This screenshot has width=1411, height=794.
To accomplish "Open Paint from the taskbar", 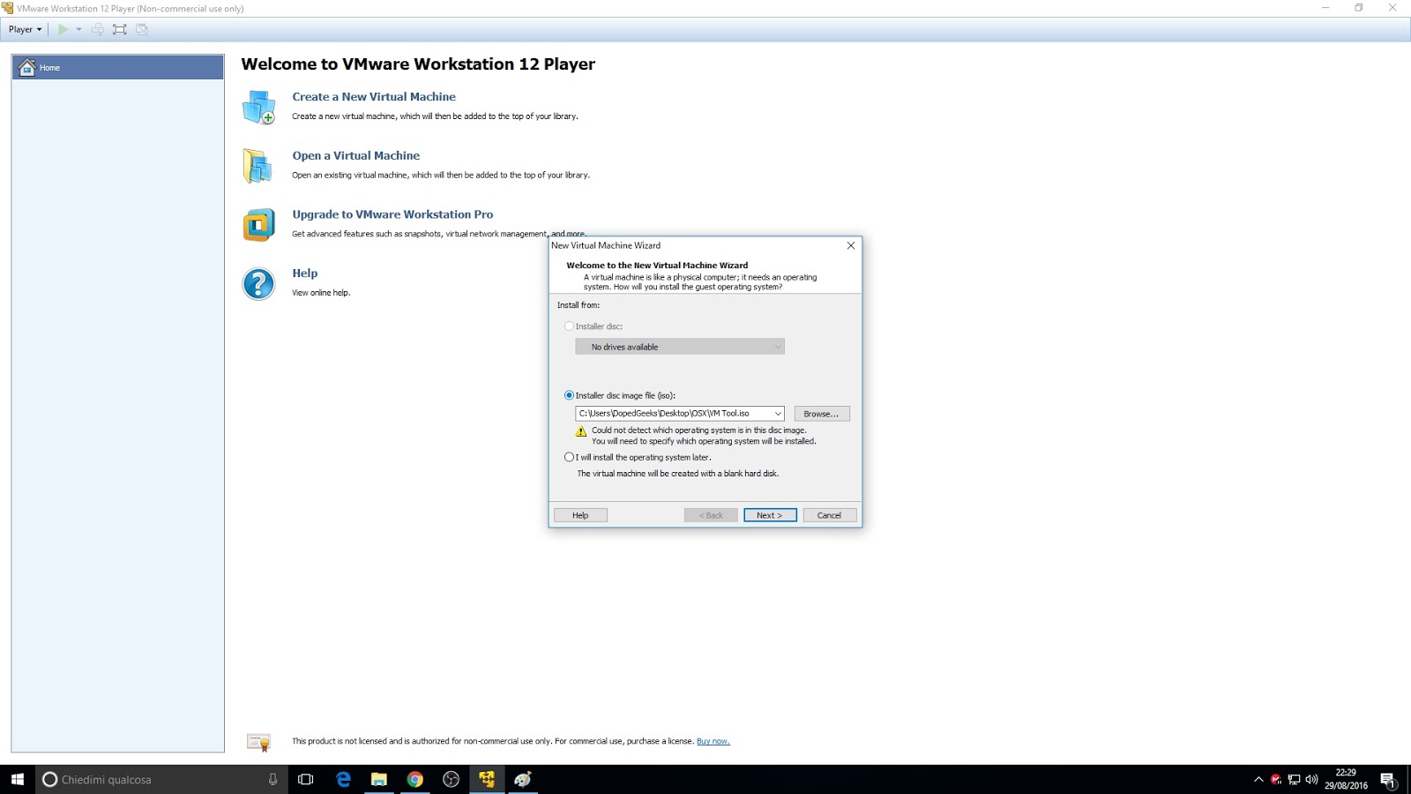I will tap(523, 779).
